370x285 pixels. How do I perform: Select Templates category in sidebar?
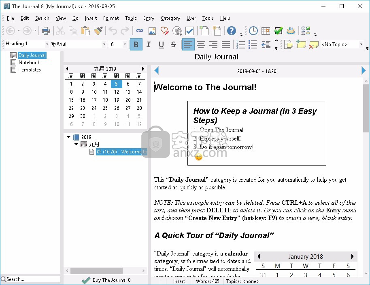point(30,70)
